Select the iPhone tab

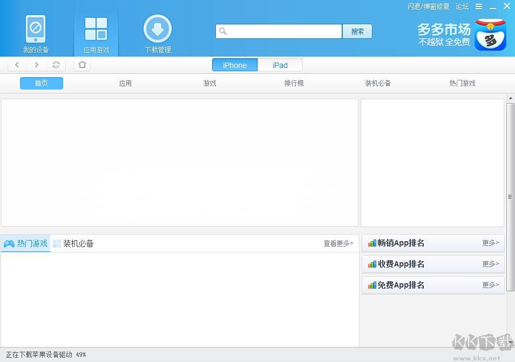tap(234, 65)
